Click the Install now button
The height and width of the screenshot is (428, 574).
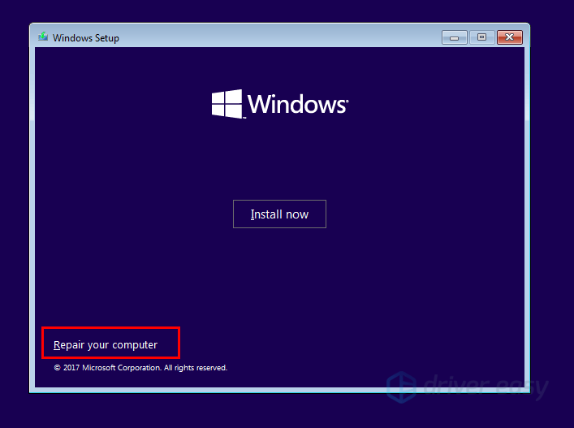(279, 214)
